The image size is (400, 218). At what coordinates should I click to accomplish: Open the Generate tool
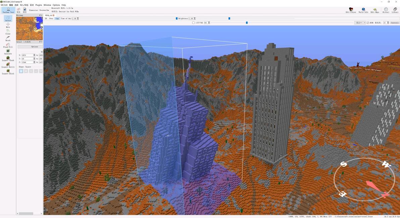point(8,52)
